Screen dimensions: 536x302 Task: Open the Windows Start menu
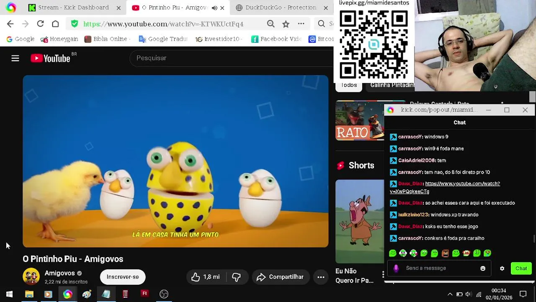[x=9, y=294]
